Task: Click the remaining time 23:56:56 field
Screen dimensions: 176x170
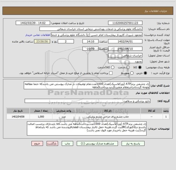Action: click(x=42, y=42)
